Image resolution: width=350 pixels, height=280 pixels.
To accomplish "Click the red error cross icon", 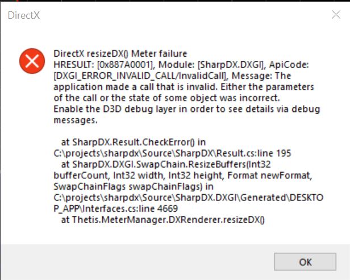I will point(32,61).
